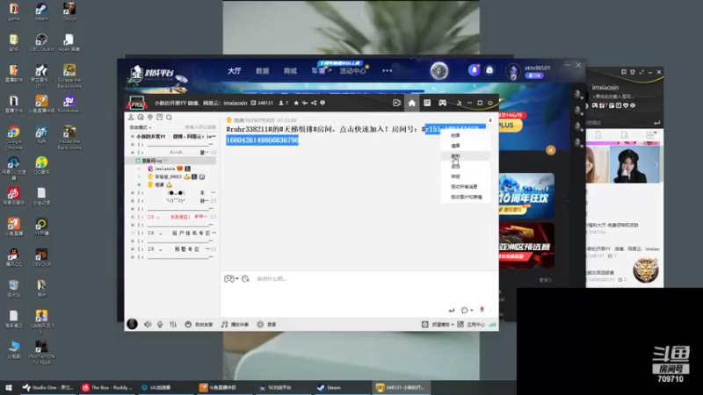Open the emoji icon next to chat input

point(245,279)
